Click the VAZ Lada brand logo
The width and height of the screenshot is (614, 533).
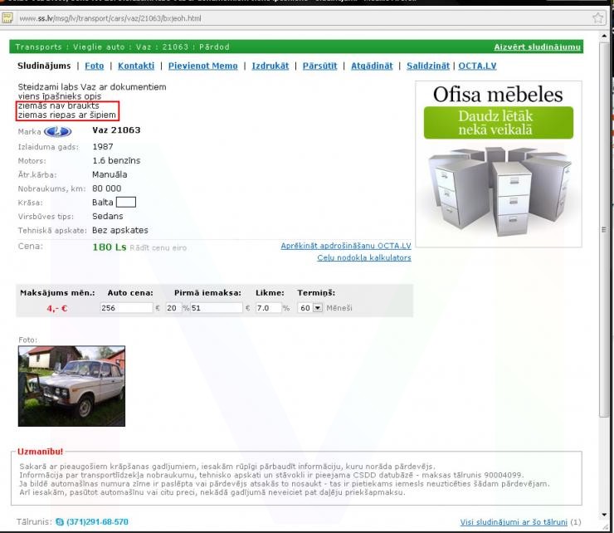tap(57, 131)
